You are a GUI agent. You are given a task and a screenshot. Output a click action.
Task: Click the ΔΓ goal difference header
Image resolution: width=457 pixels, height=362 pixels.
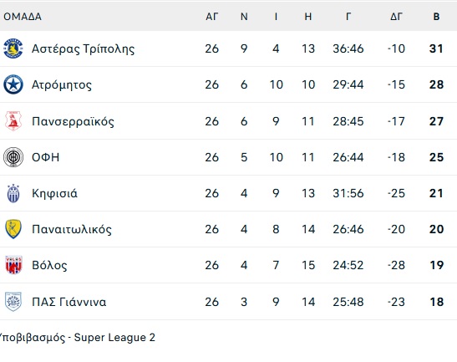tap(396, 17)
